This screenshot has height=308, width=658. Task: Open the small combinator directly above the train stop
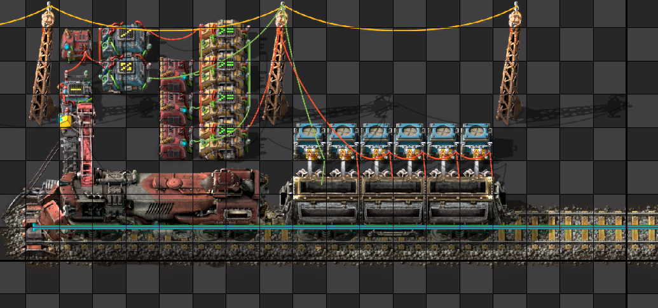tap(76, 89)
